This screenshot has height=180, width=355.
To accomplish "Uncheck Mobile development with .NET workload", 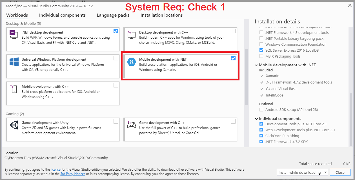I will tap(233, 58).
